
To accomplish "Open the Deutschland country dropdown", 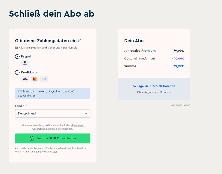I will coord(53,113).
